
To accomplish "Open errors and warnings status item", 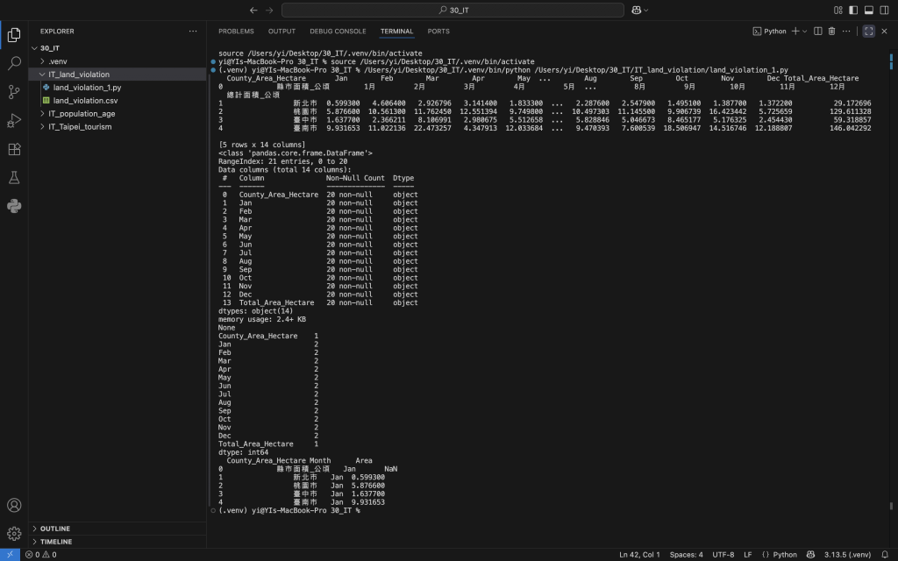I will 40,555.
